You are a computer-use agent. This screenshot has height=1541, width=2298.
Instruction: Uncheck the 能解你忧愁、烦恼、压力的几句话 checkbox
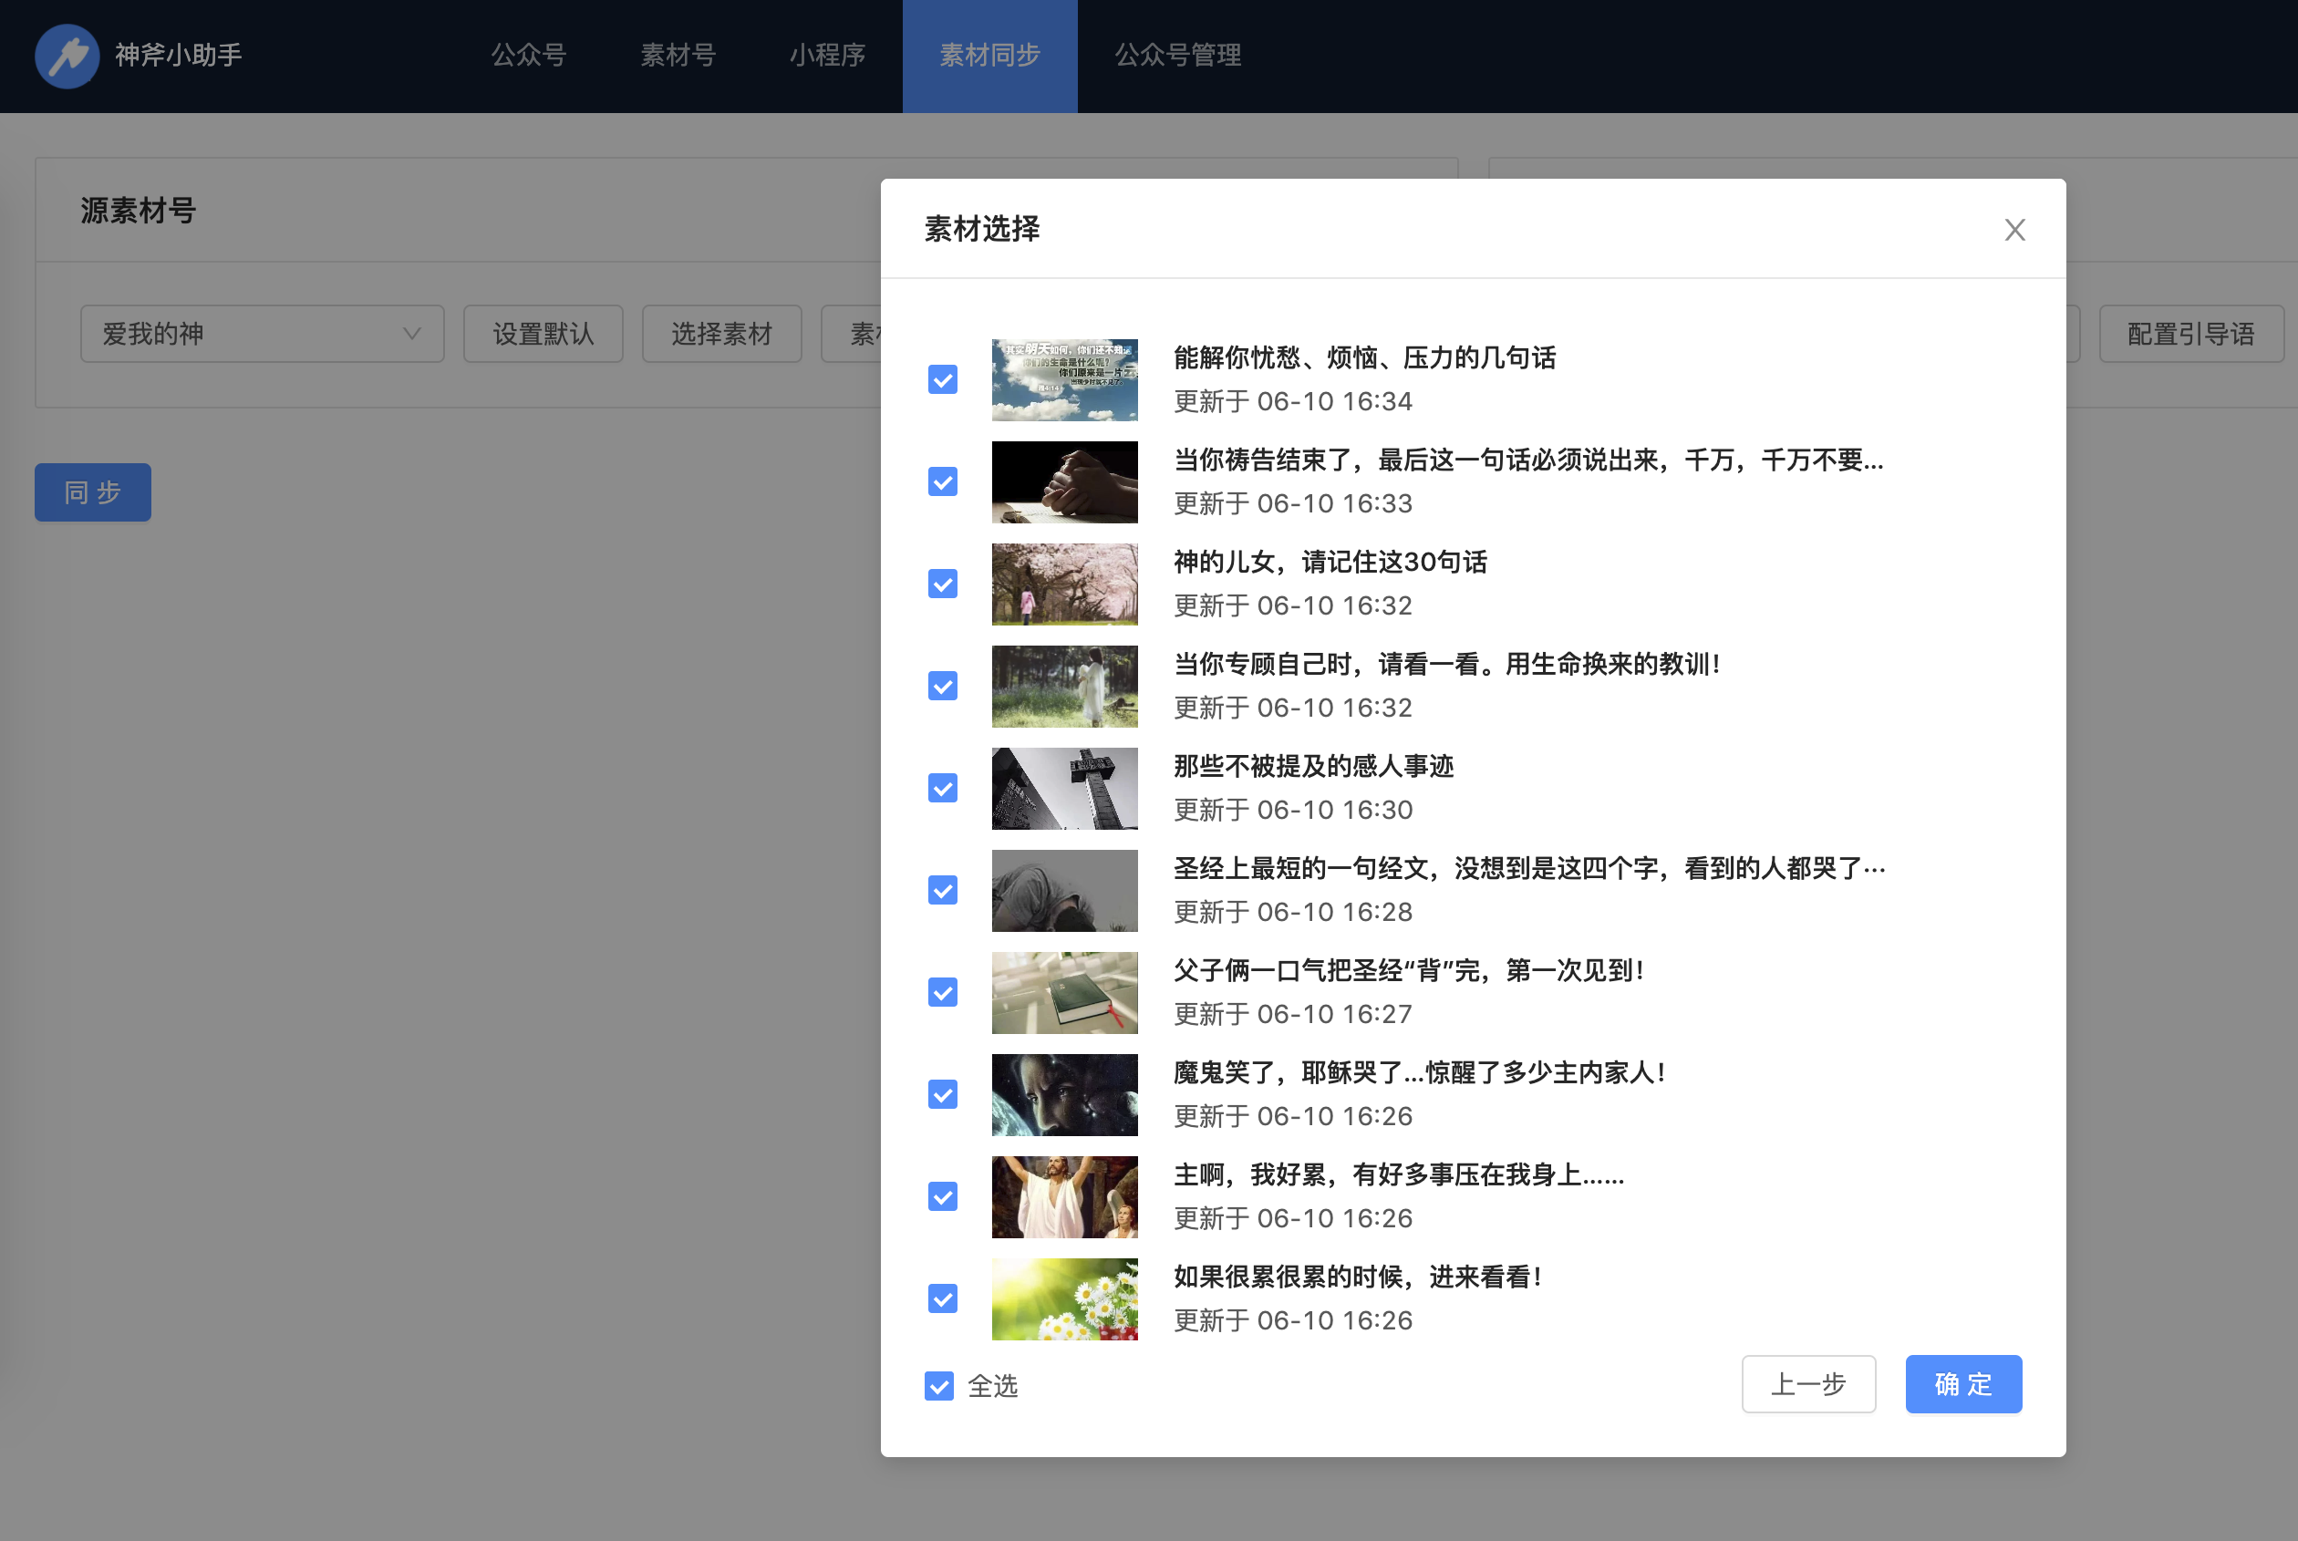click(x=943, y=380)
